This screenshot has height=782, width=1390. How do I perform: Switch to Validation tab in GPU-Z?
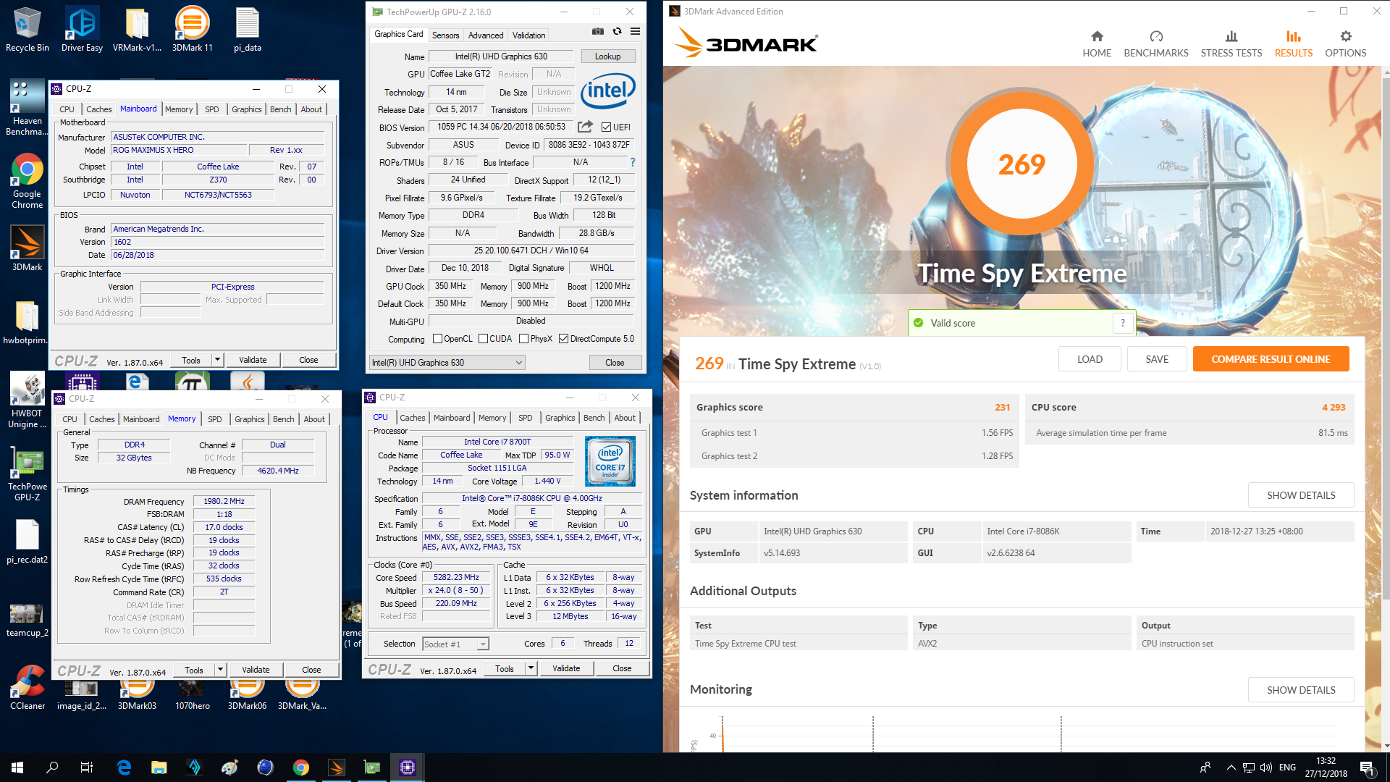point(528,35)
